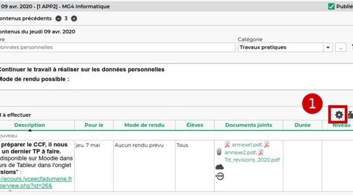This screenshot has width=353, height=195.
Task: Increase previous contents count with plus icon
Action: coord(74,19)
